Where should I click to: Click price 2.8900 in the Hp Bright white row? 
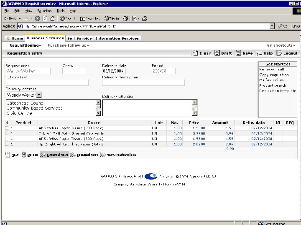(x=199, y=144)
